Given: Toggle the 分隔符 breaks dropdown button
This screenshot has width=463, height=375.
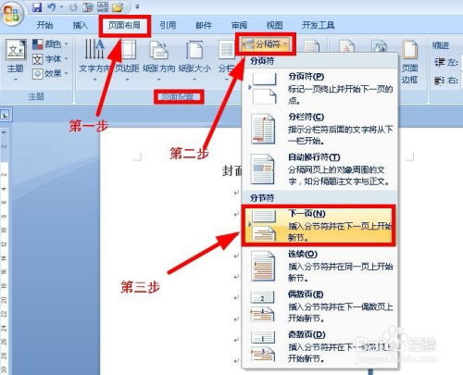Looking at the screenshot, I should [x=266, y=44].
